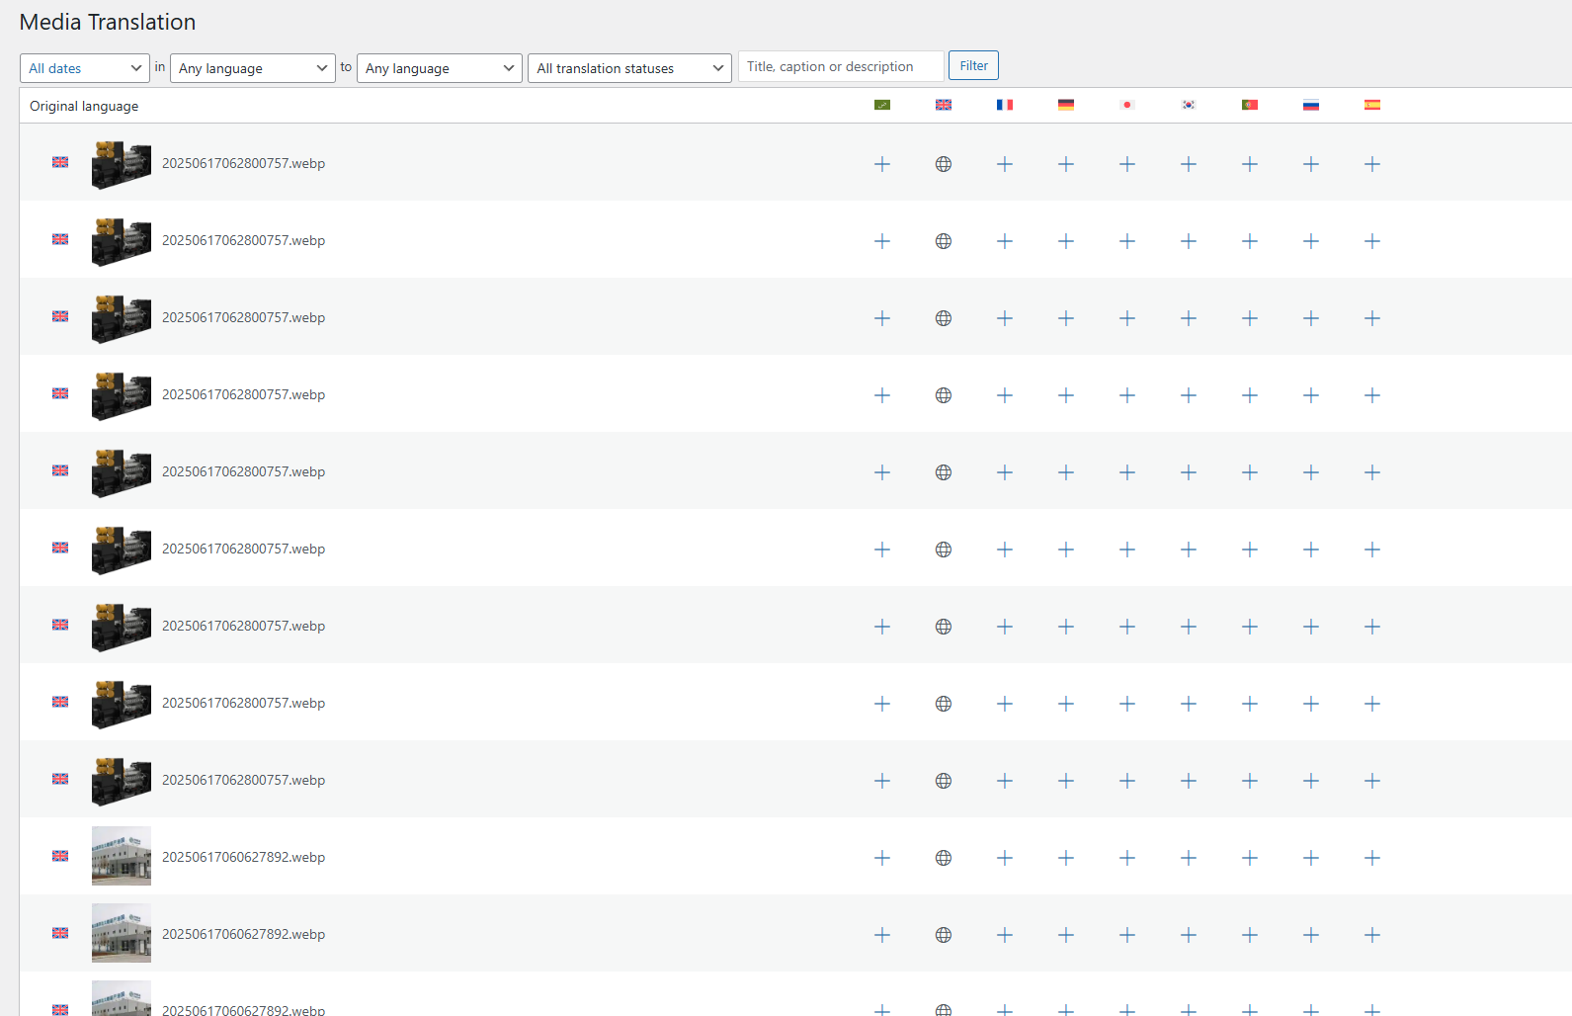Click the South Korean flag column header
Image resolution: width=1572 pixels, height=1016 pixels.
1189,105
